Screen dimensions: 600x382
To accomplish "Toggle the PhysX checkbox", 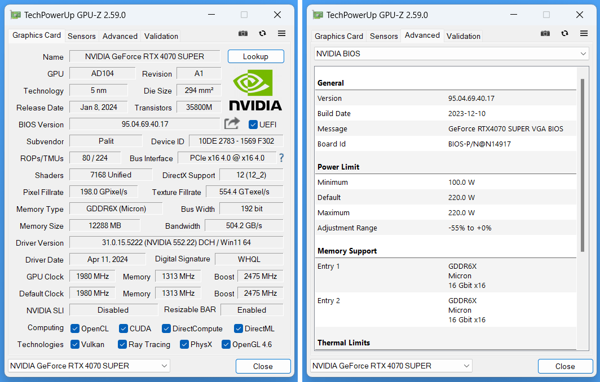I will [184, 344].
